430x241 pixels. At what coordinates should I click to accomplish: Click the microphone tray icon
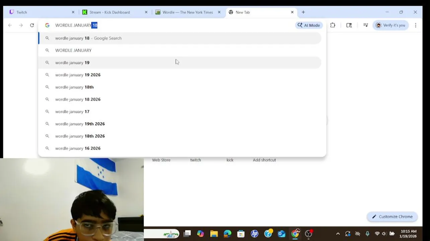367,234
